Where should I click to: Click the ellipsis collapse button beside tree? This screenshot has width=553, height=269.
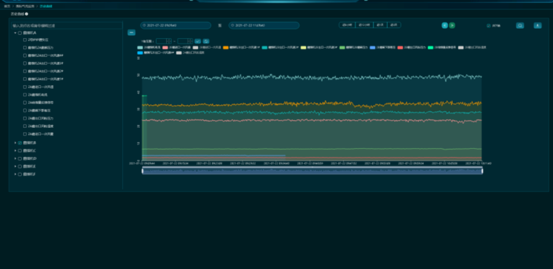(131, 32)
